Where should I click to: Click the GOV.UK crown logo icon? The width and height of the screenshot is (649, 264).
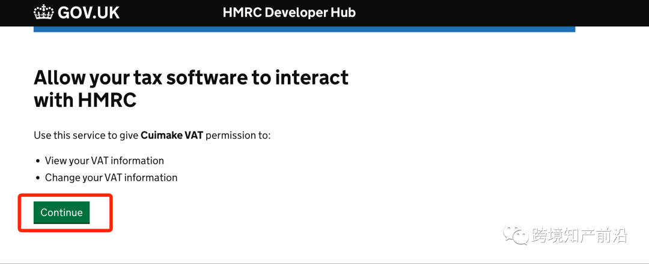tap(43, 12)
